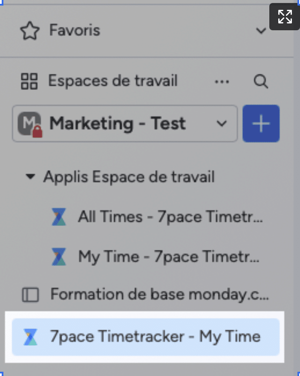Screen dimensions: 300x376
Task: Search workspaces with the magnifier icon
Action: (261, 81)
